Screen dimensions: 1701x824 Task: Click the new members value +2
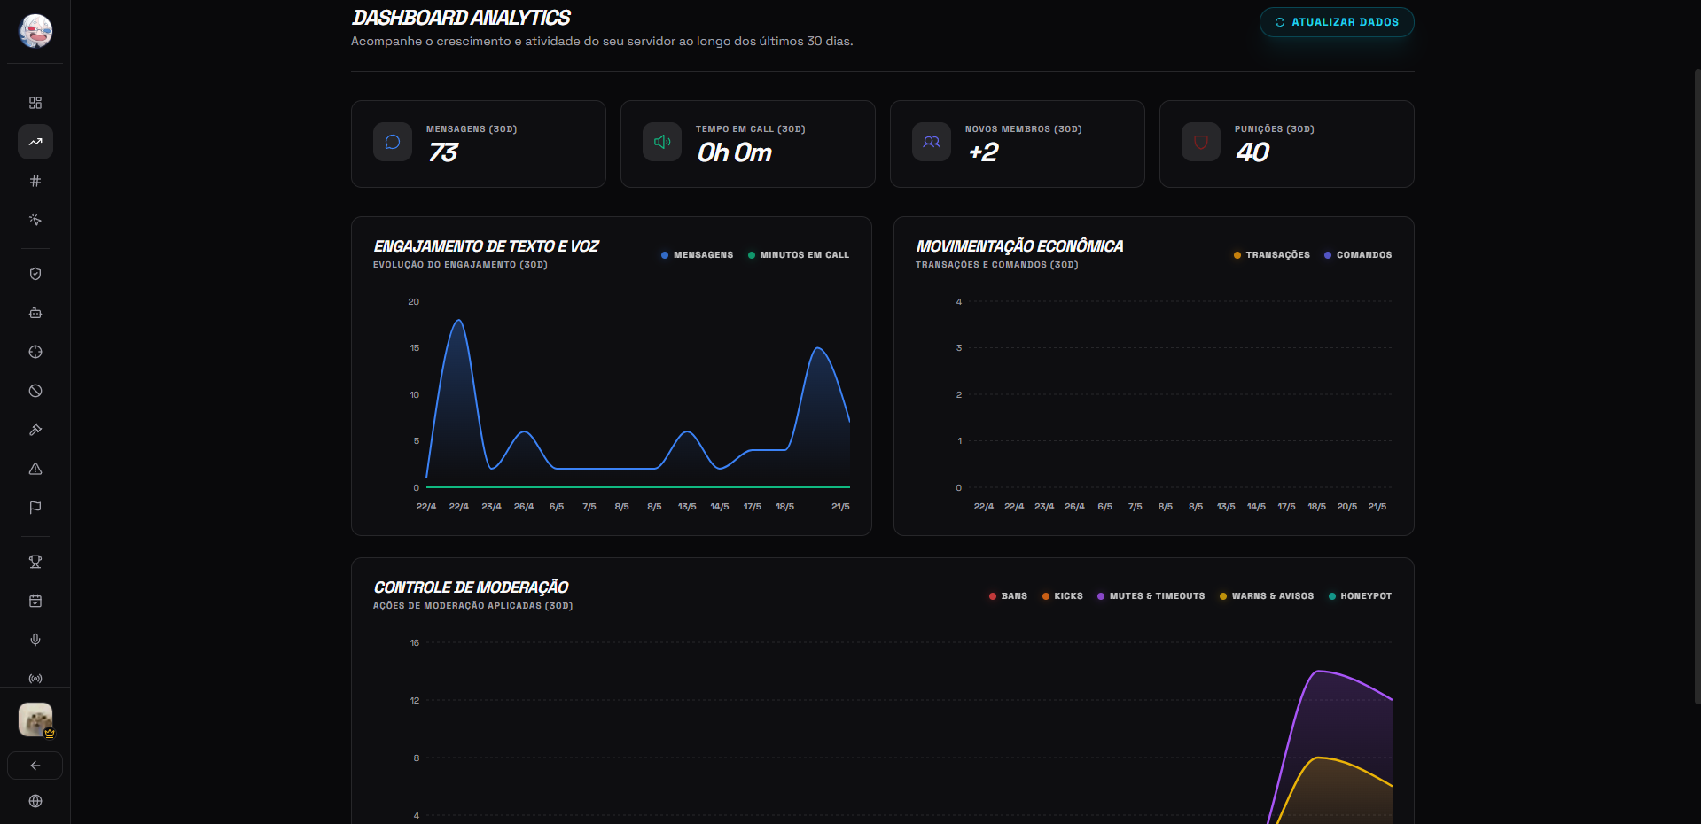(983, 152)
